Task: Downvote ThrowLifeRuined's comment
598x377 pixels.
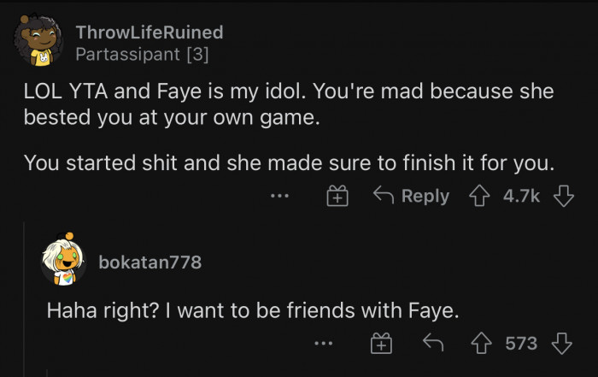Action: point(561,196)
